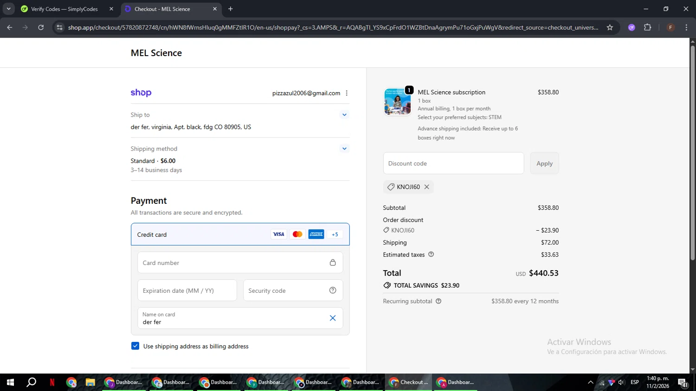Bookmark this page with star icon
Image resolution: width=696 pixels, height=391 pixels.
click(610, 28)
